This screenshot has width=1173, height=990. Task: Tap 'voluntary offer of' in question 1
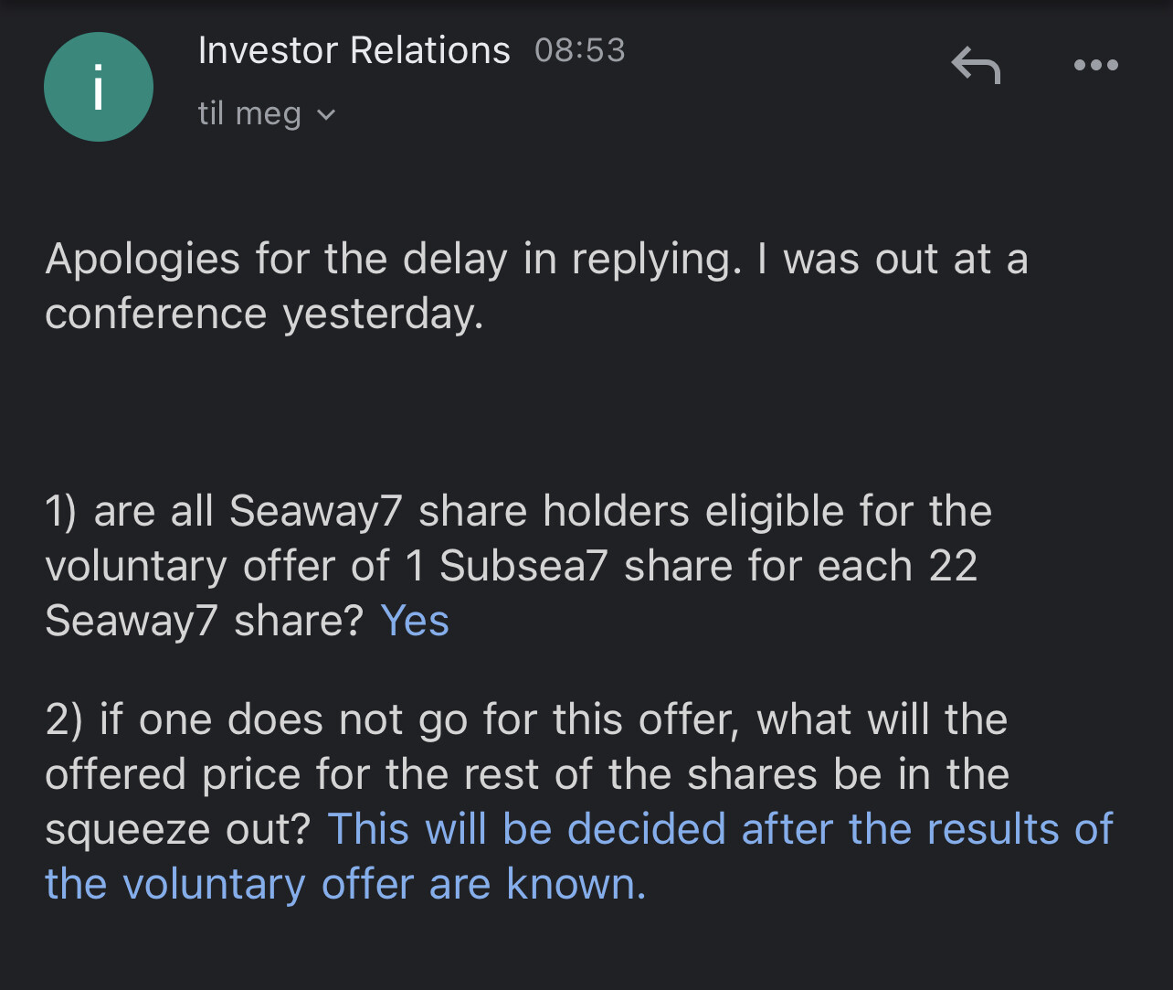pos(217,566)
